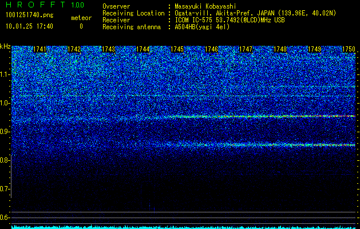360x229 pixels.
Task: Click the 1747 time marker
Action: (246, 49)
